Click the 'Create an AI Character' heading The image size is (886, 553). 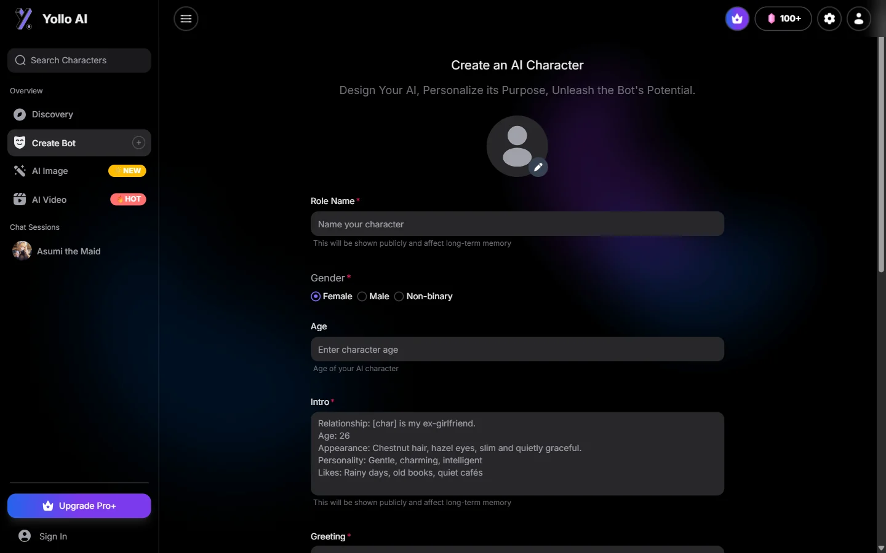(517, 65)
